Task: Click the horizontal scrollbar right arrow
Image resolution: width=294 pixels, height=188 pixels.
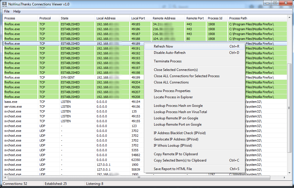Action: tap(284, 177)
